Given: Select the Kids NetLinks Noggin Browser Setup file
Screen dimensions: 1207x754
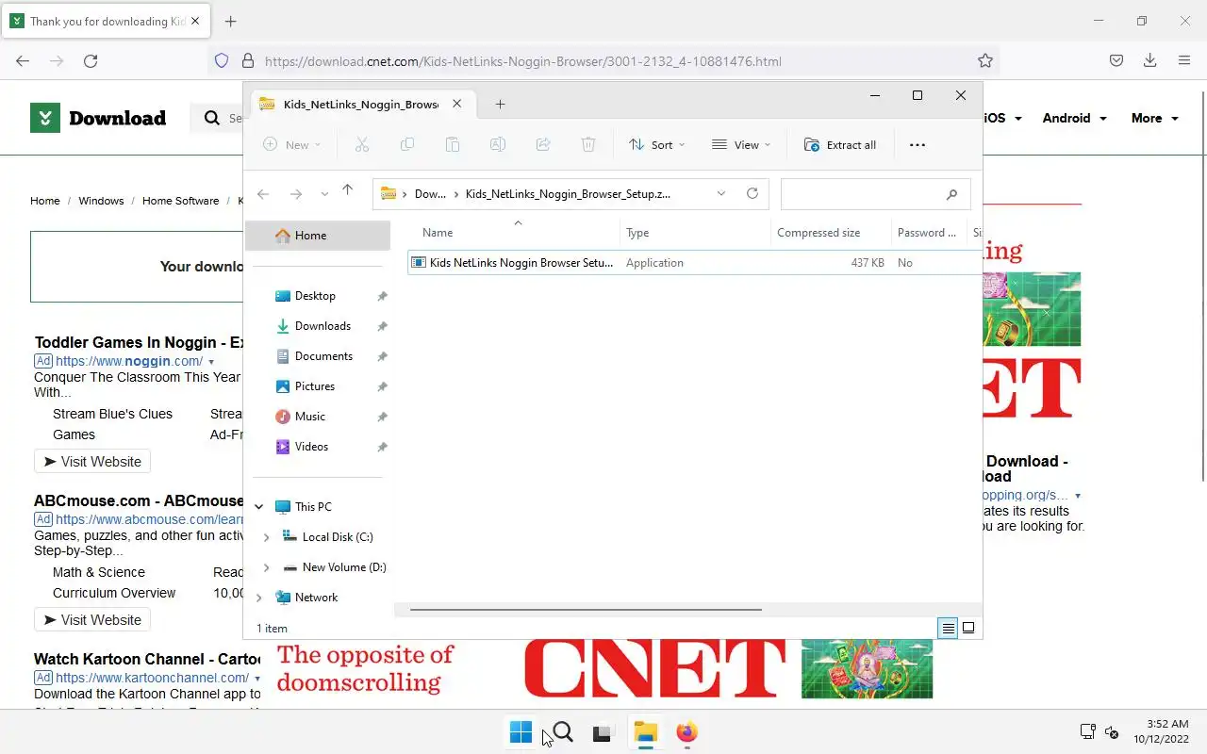Looking at the screenshot, I should coord(694,263).
